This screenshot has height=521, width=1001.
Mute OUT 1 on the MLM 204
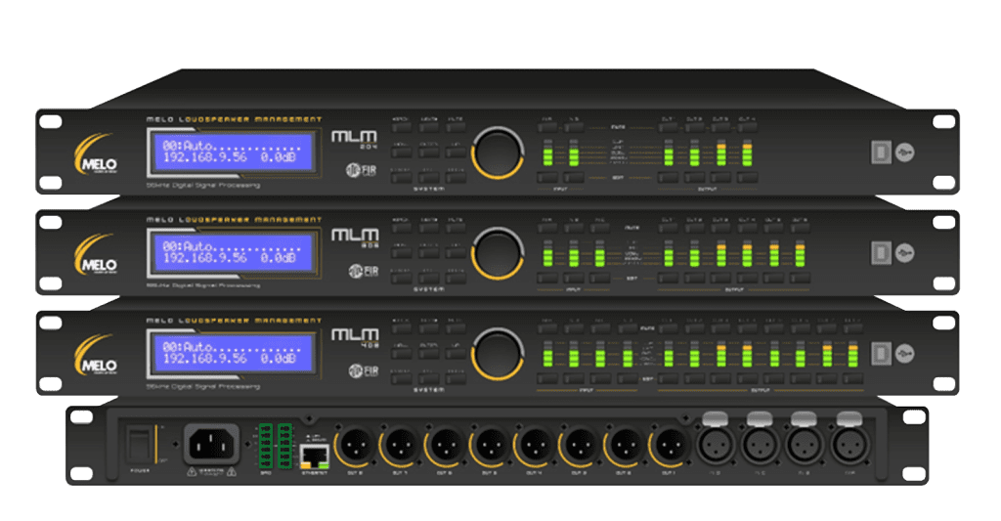click(x=668, y=127)
